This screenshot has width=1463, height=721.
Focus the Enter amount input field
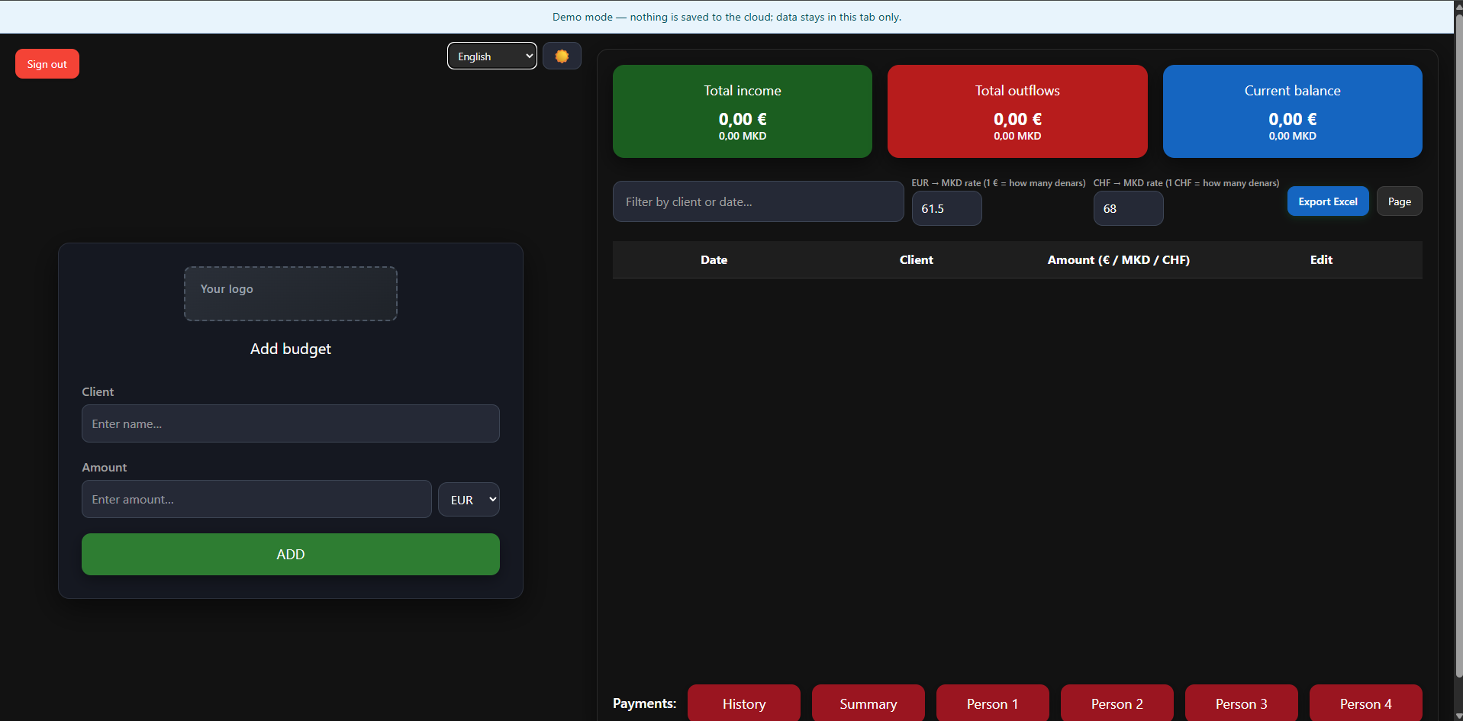coord(256,499)
